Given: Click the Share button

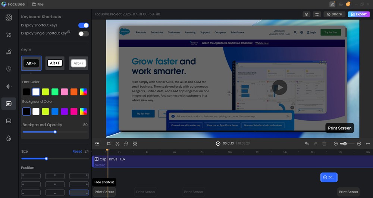Looking at the screenshot, I should pos(334,14).
